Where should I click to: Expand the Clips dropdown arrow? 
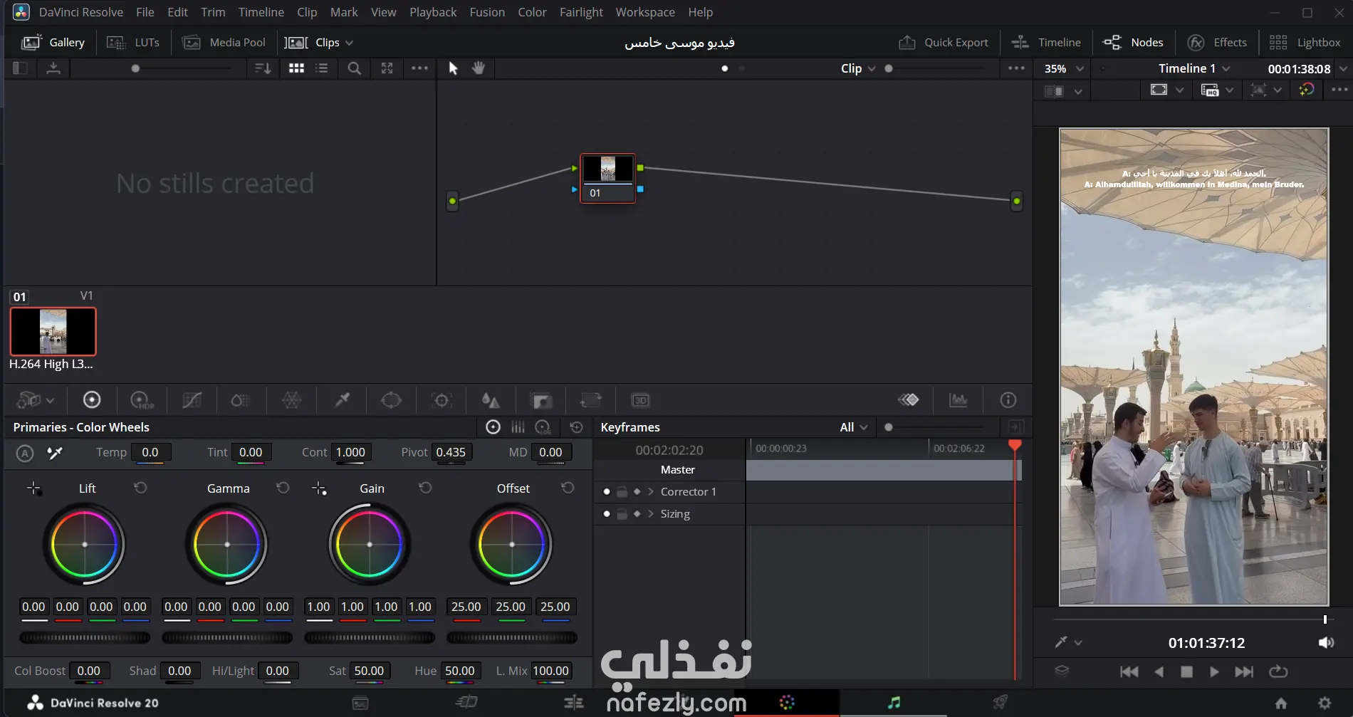pyautogui.click(x=349, y=43)
